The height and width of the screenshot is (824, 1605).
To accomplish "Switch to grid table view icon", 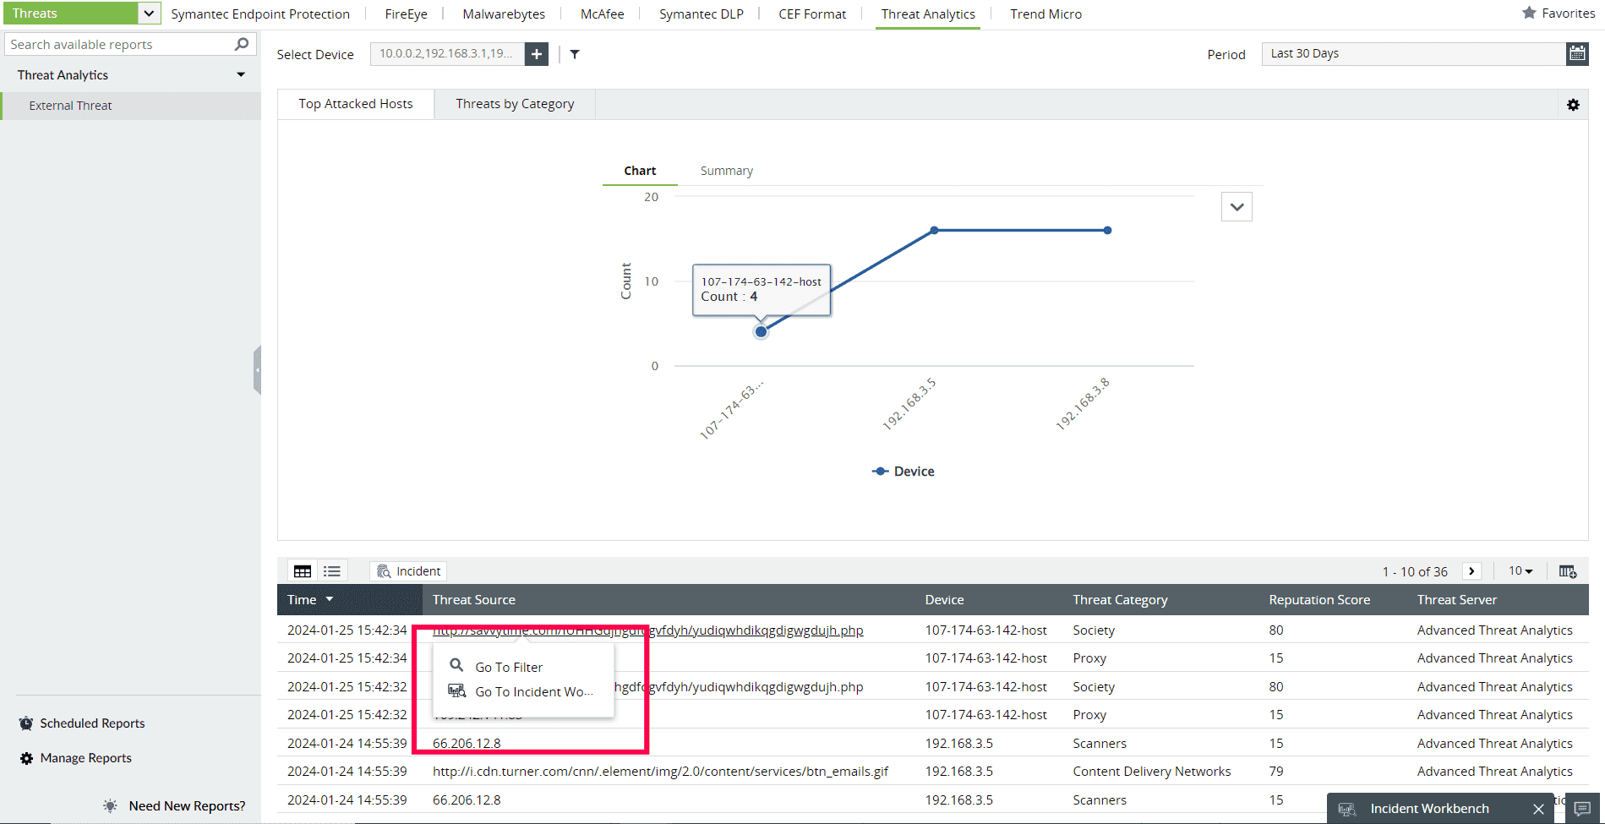I will click(302, 570).
